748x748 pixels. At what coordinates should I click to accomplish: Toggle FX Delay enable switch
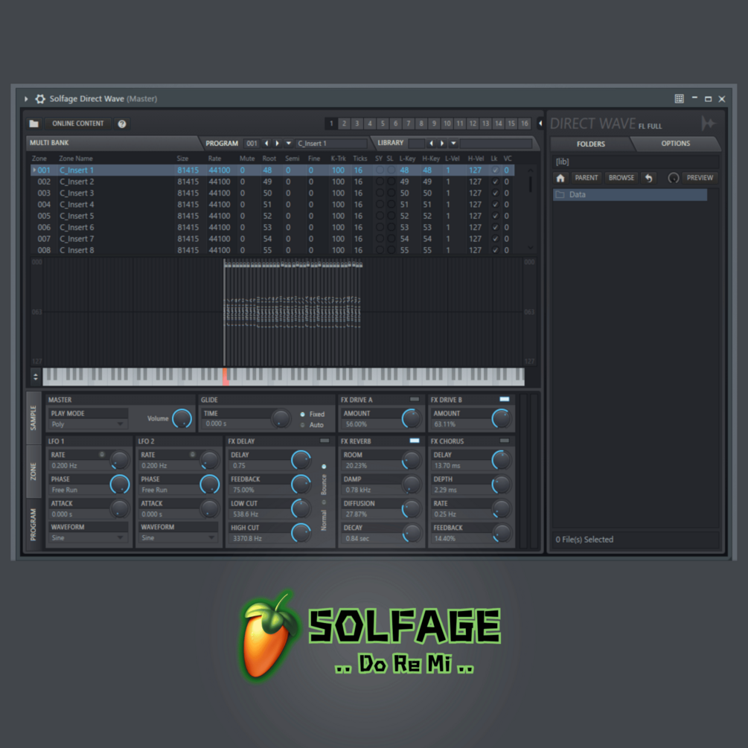click(325, 441)
